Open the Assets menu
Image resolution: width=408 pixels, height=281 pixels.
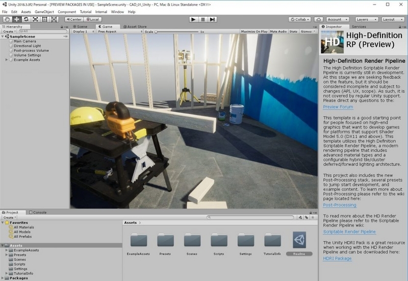click(x=26, y=12)
